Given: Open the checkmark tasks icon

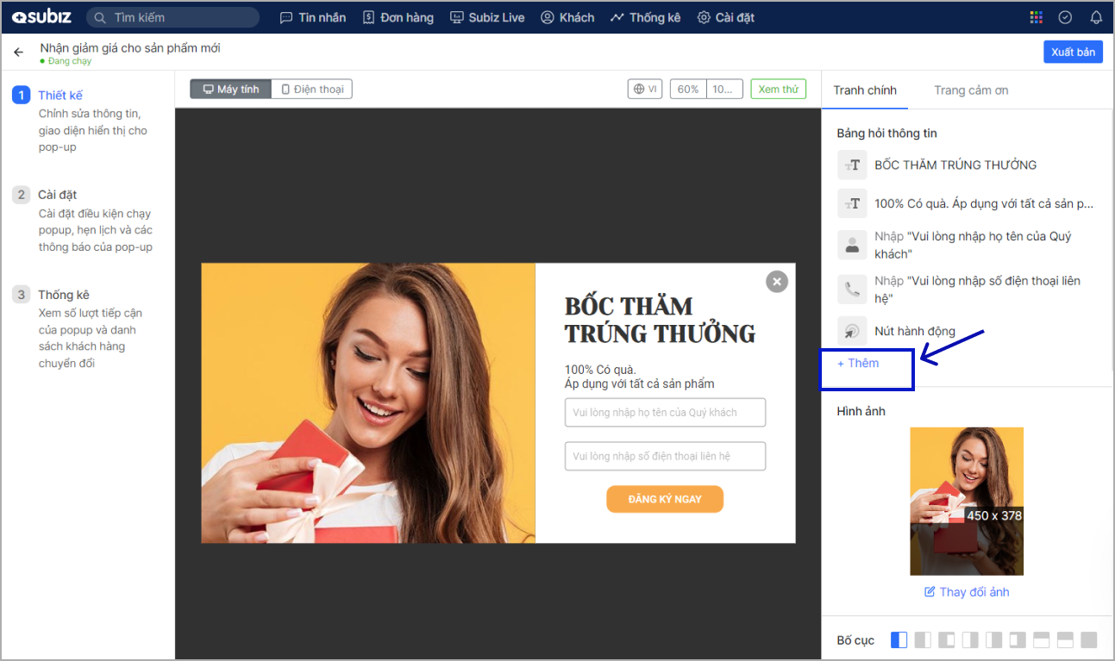Looking at the screenshot, I should point(1066,17).
